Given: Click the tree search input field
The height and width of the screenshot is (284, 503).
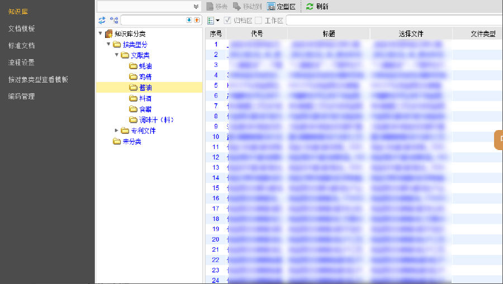Looking at the screenshot, I should [x=154, y=20].
